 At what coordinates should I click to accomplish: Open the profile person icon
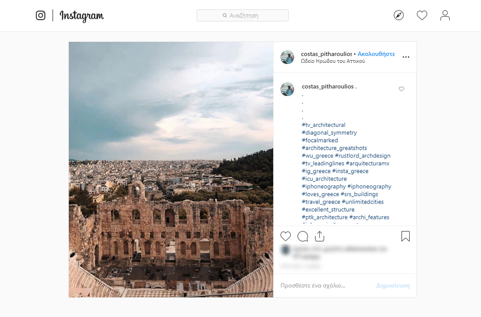pyautogui.click(x=445, y=16)
